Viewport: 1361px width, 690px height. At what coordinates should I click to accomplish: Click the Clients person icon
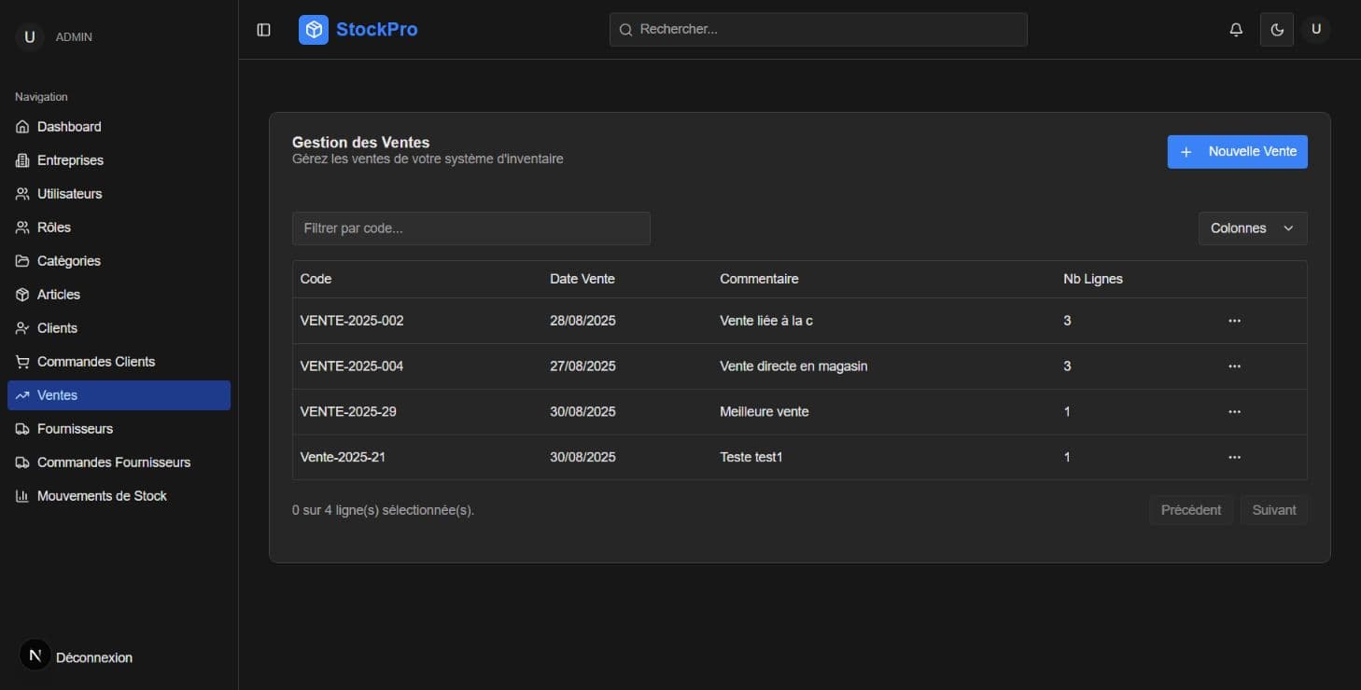(22, 328)
